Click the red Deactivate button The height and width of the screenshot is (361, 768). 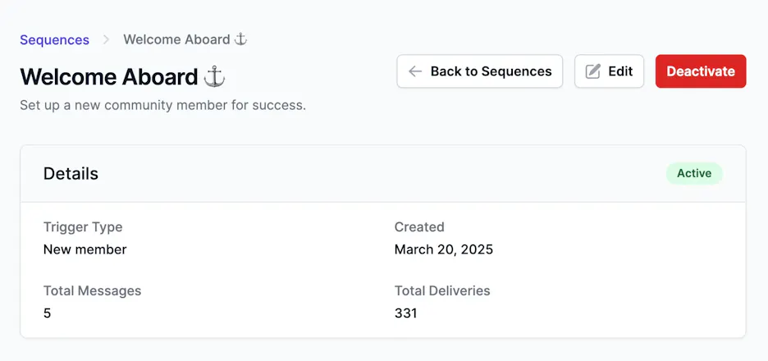tap(701, 71)
